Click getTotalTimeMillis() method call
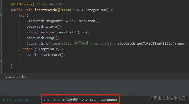This screenshot has width=189, height=104. [157, 43]
